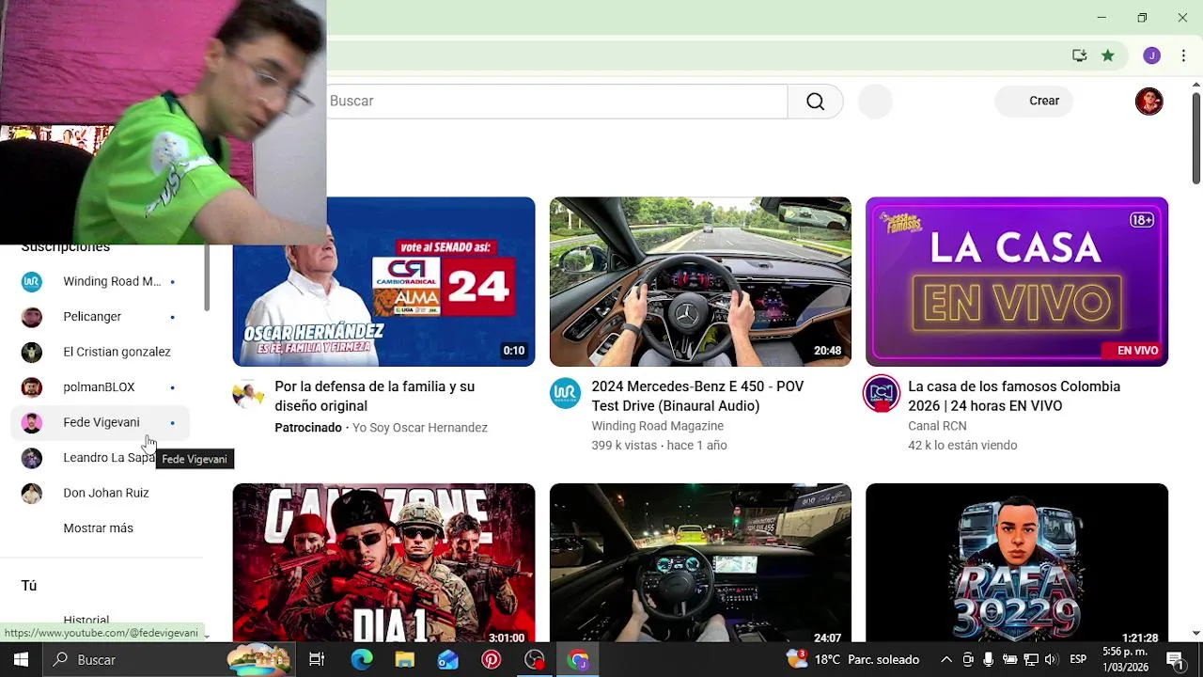Open the recording app on the taskbar
1203x677 pixels.
(535, 660)
